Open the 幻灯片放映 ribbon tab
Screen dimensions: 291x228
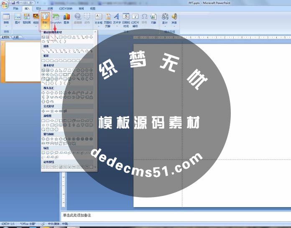[x=66, y=8]
